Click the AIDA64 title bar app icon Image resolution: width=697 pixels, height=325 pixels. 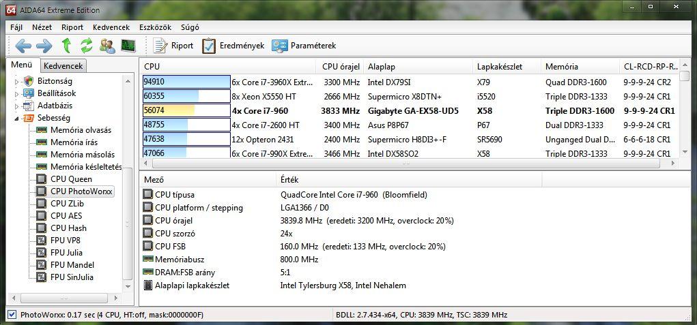[11, 9]
